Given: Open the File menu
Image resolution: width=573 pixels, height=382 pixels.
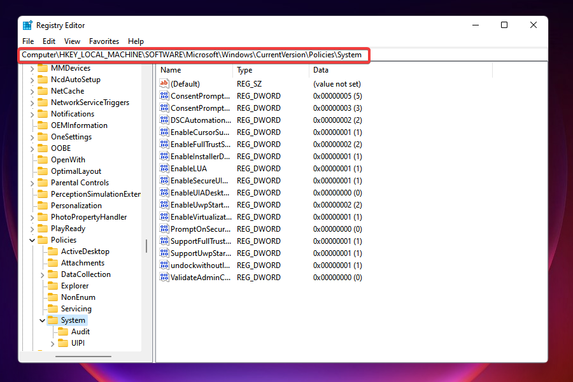Looking at the screenshot, I should (28, 41).
